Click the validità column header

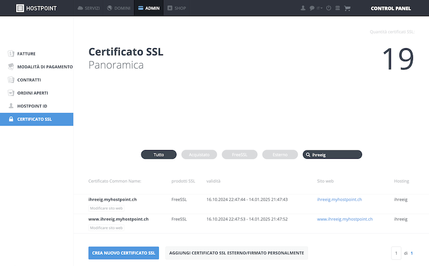[x=213, y=181]
